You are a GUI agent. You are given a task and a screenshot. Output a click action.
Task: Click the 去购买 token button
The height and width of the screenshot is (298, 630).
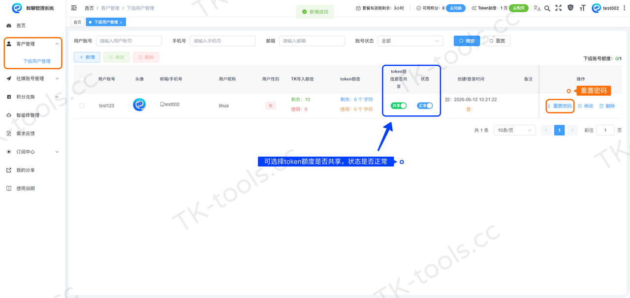(519, 8)
